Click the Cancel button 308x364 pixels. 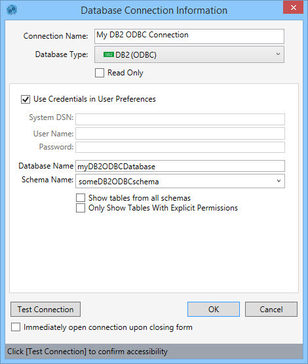pos(271,309)
